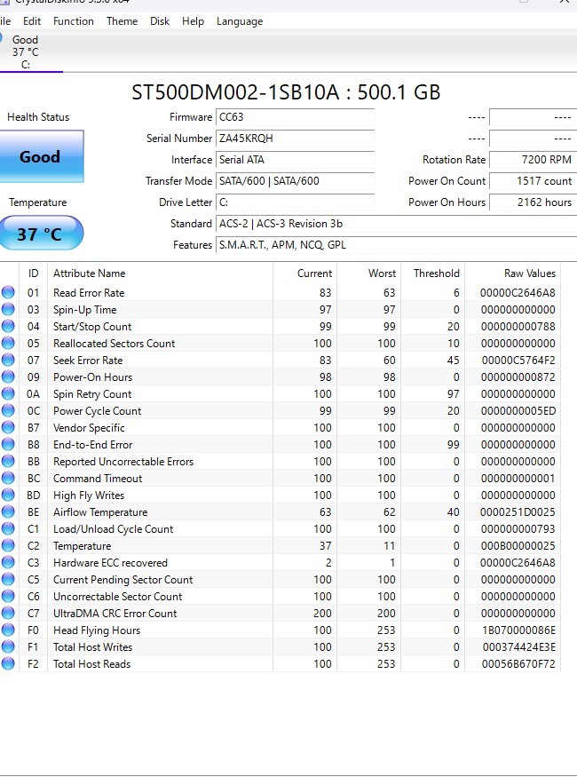Image resolution: width=577 pixels, height=777 pixels.
Task: Select raw value 00056B670F72 of Total Host Reads
Action: [518, 663]
